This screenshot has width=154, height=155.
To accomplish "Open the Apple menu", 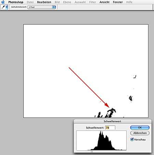I will coord(3,2).
